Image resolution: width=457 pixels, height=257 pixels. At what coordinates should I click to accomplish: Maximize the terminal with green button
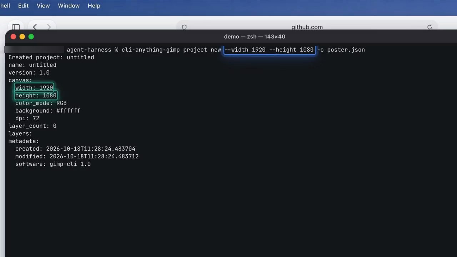tap(31, 36)
